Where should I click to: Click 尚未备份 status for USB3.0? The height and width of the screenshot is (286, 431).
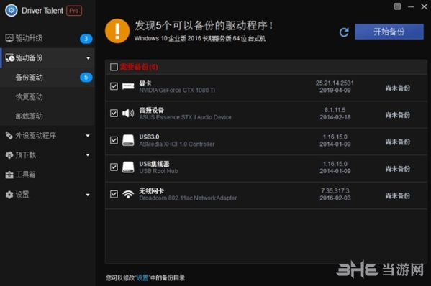pyautogui.click(x=397, y=142)
